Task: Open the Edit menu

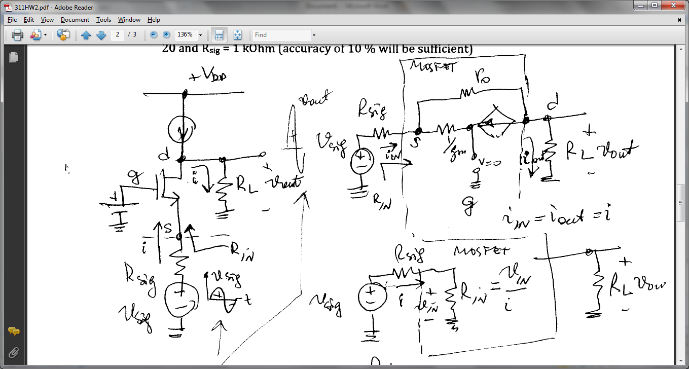Action: [29, 20]
